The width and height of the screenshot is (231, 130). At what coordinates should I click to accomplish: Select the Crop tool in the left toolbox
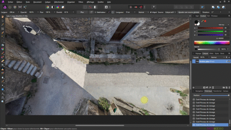pos(3,29)
